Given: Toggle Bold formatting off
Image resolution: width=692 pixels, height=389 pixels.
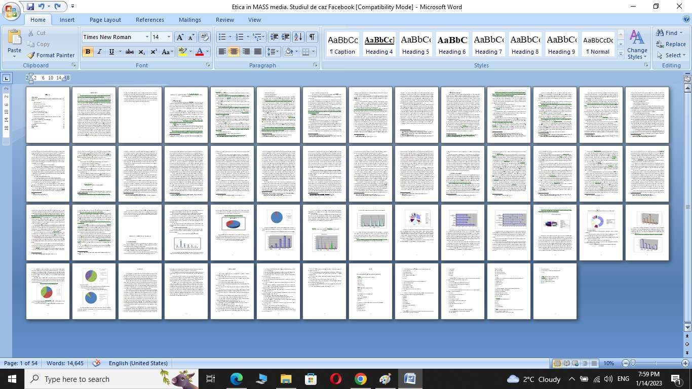Looking at the screenshot, I should [x=88, y=52].
